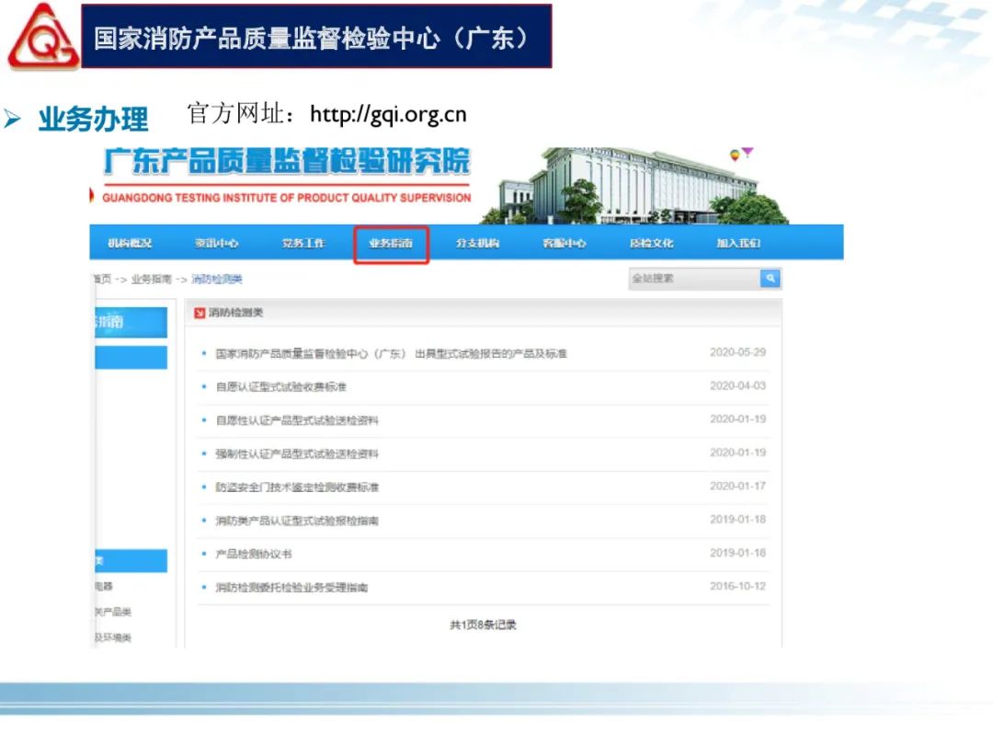Click the red QS logo at top left
The image size is (993, 745).
(x=42, y=37)
